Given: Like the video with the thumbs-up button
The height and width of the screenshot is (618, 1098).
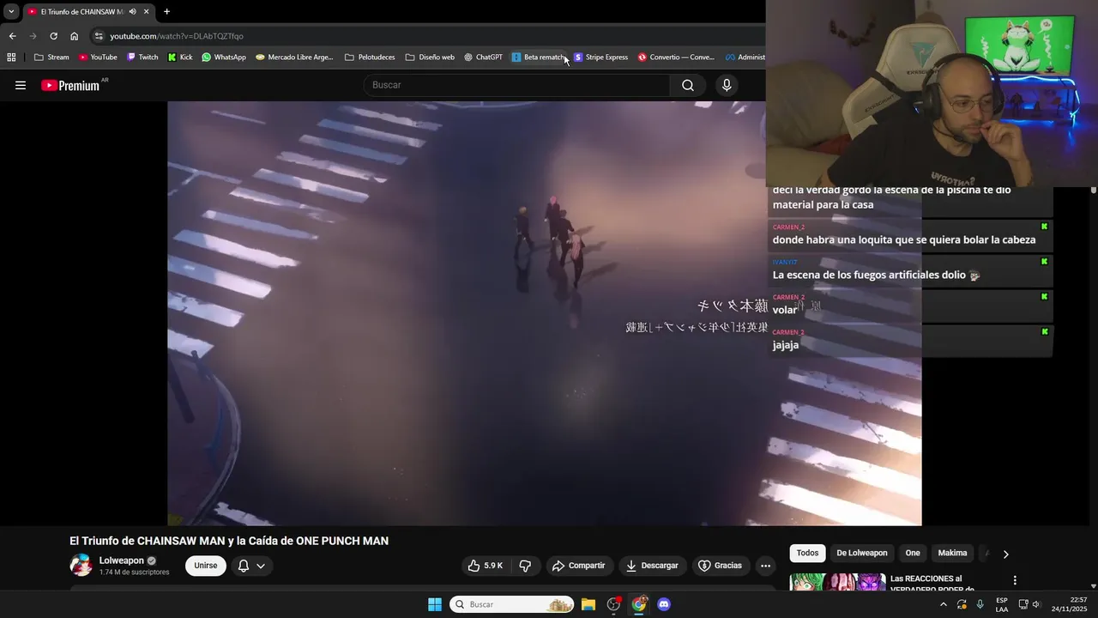Looking at the screenshot, I should 485,566.
